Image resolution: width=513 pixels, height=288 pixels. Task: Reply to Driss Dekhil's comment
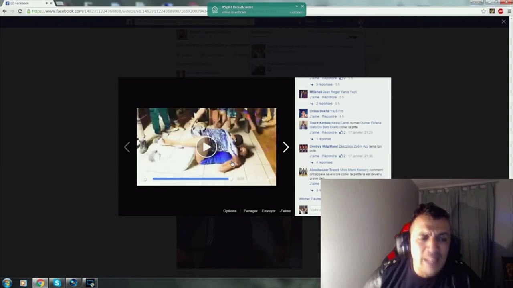[329, 116]
